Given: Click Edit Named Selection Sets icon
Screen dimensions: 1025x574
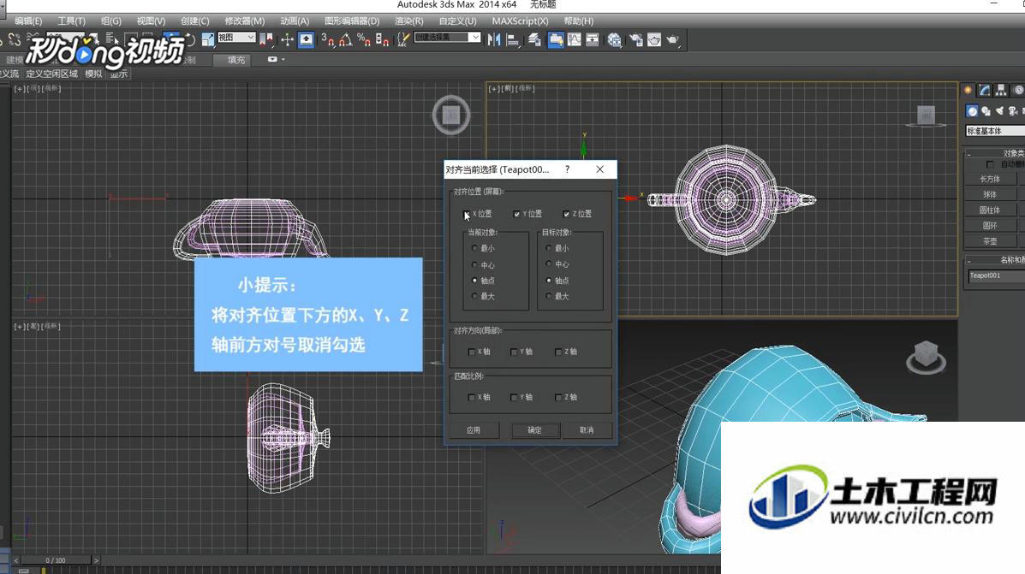Looking at the screenshot, I should click(403, 40).
